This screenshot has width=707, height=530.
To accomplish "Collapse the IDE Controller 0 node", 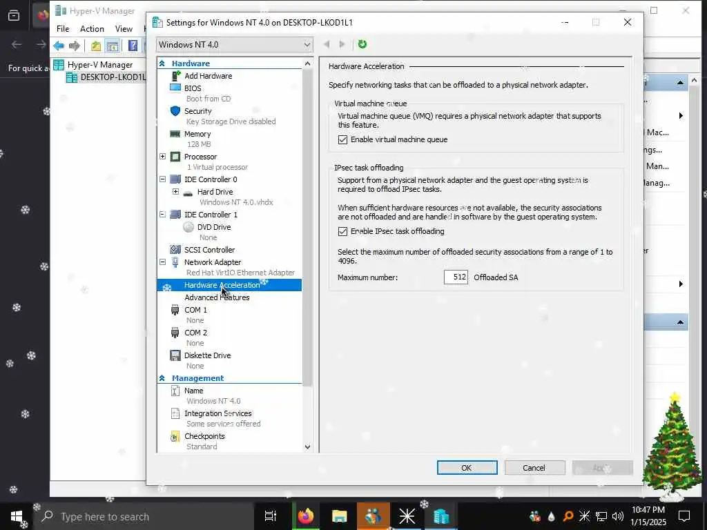I will pyautogui.click(x=163, y=179).
